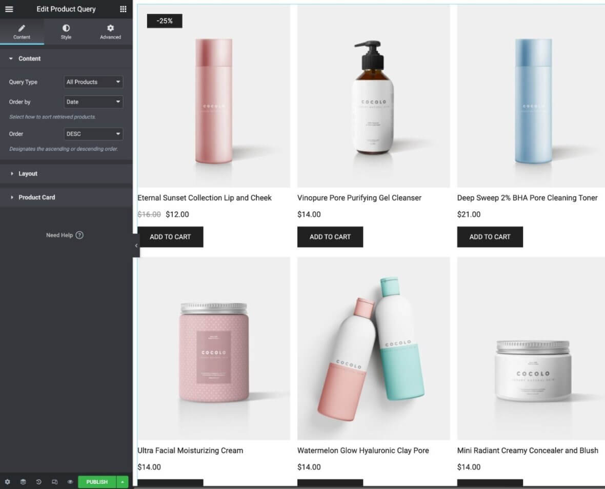
Task: Toggle the preview eye icon
Action: pyautogui.click(x=70, y=482)
